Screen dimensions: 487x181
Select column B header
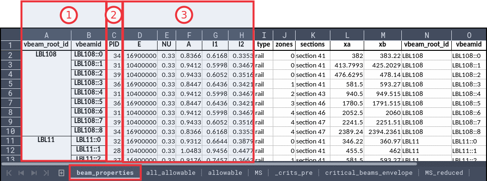(x=89, y=35)
